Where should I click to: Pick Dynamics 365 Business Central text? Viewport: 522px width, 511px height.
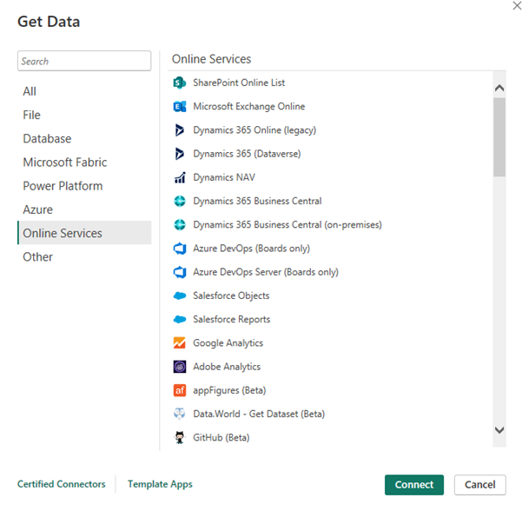point(257,201)
